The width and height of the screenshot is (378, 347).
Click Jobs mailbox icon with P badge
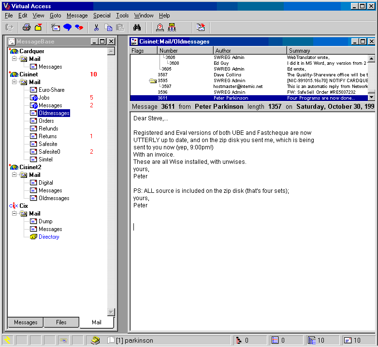(33, 98)
